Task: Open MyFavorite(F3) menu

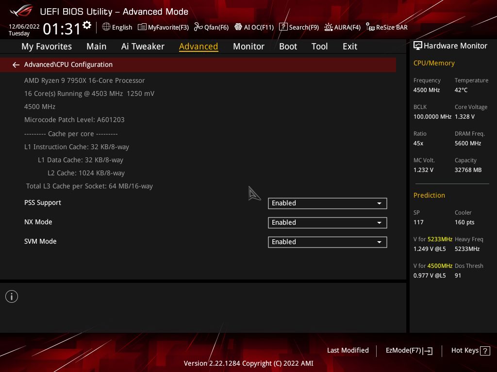Action: (163, 27)
